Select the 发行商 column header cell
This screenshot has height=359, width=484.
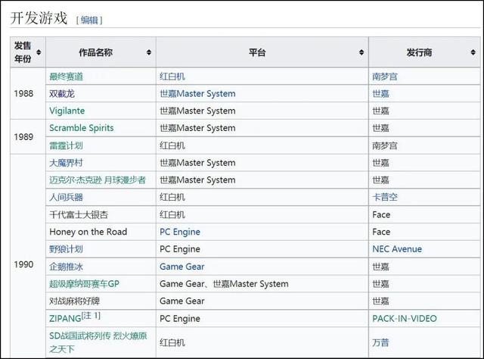point(423,52)
